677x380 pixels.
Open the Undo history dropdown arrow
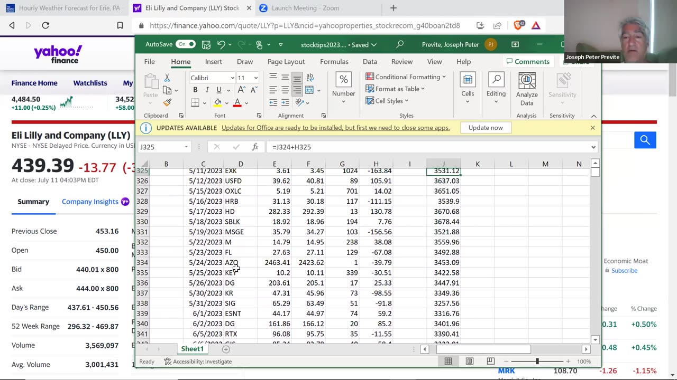click(231, 45)
